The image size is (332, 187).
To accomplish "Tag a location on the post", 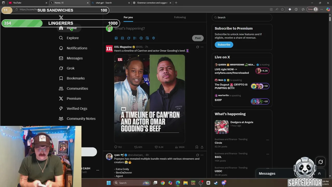I will coord(154,38).
